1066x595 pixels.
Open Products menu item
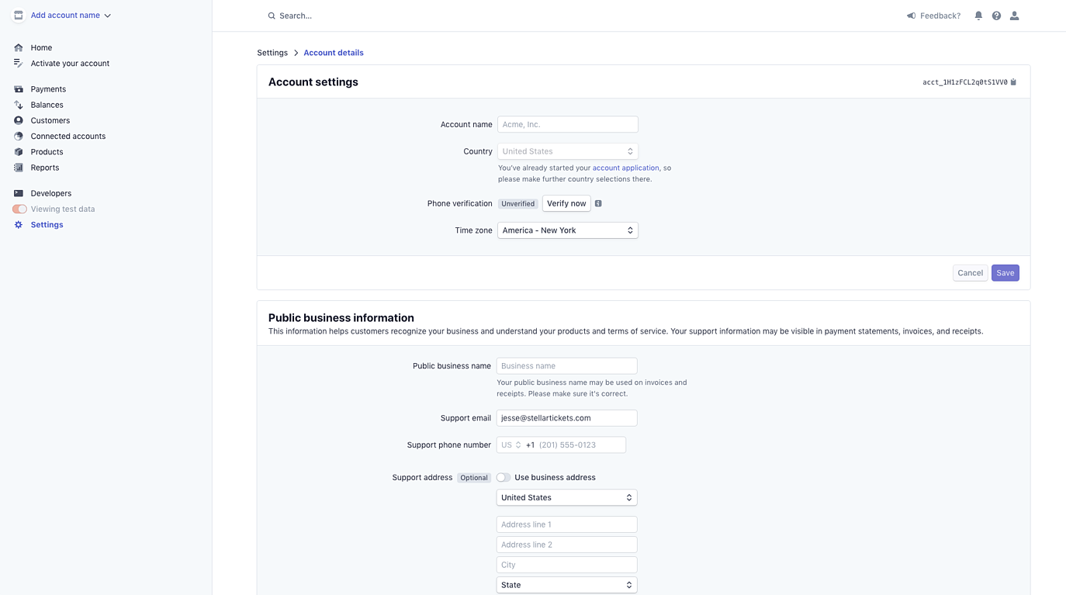(x=47, y=152)
